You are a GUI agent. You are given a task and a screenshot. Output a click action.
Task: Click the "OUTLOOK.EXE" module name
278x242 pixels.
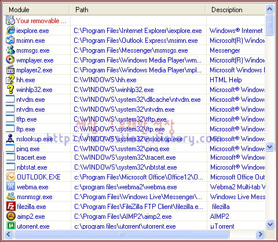39,177
